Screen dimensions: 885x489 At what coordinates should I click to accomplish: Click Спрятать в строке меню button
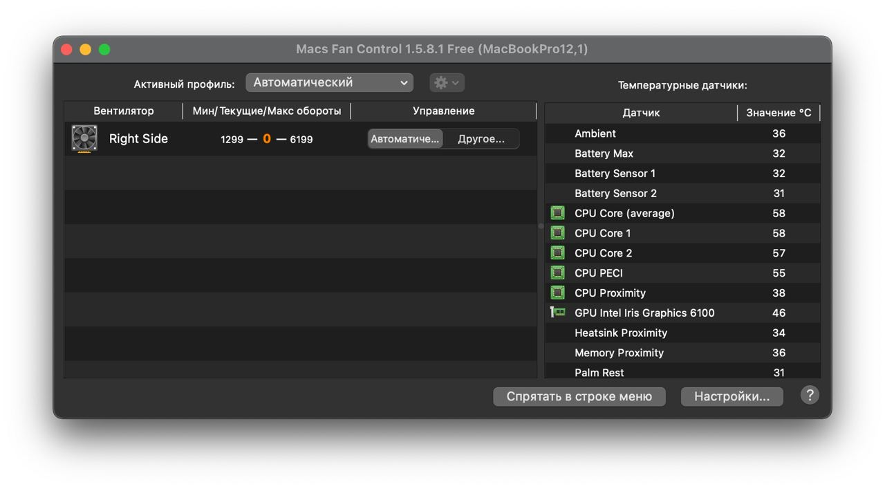point(579,396)
